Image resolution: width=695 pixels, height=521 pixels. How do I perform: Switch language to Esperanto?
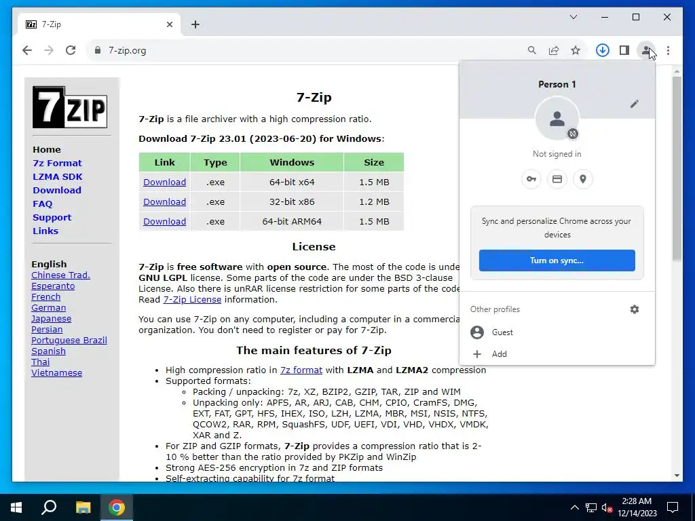pyautogui.click(x=53, y=286)
